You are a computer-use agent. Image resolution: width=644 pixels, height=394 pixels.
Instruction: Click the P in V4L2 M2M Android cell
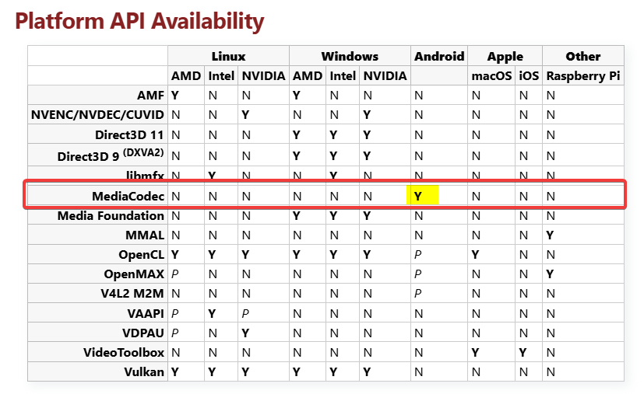pyautogui.click(x=417, y=294)
